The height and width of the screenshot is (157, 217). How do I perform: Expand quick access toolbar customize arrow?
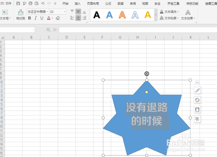(x=55, y=3)
